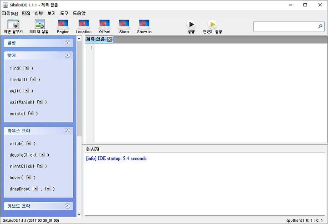Click the search magnifier icon
The image size is (328, 224).
point(320,26)
